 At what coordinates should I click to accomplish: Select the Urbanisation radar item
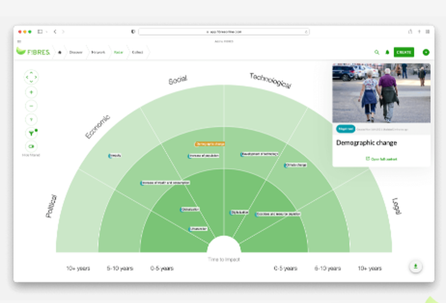click(x=198, y=229)
